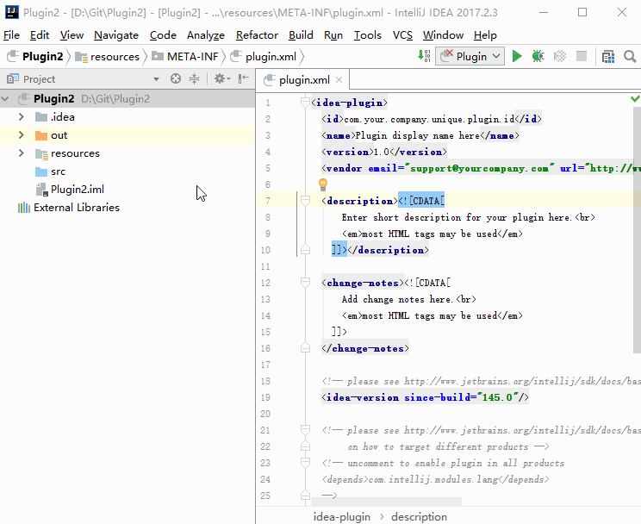641x524 pixels.
Task: Fold the change-notes tag on line 12
Action: tap(305, 282)
